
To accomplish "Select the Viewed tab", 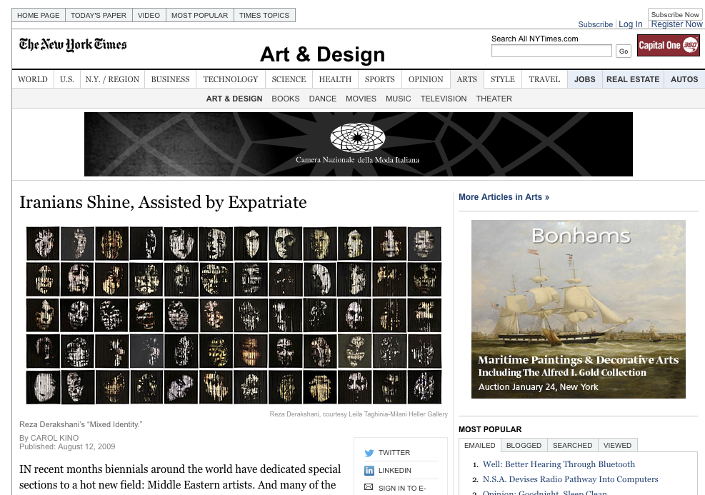I will pos(617,445).
